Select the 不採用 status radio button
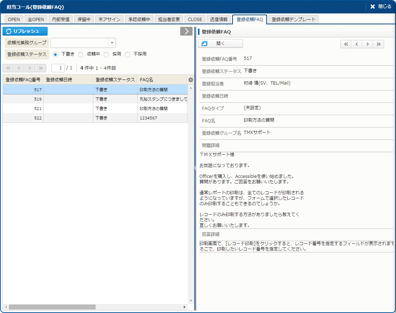The width and height of the screenshot is (396, 313). pyautogui.click(x=128, y=54)
